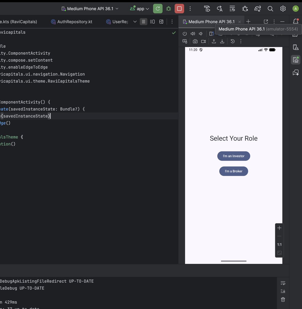Lower emulator volume
The image size is (302, 309).
(x=201, y=33)
